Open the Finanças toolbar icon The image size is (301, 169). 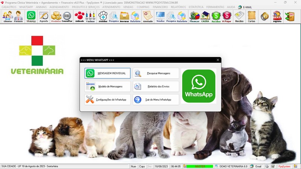pos(195,17)
